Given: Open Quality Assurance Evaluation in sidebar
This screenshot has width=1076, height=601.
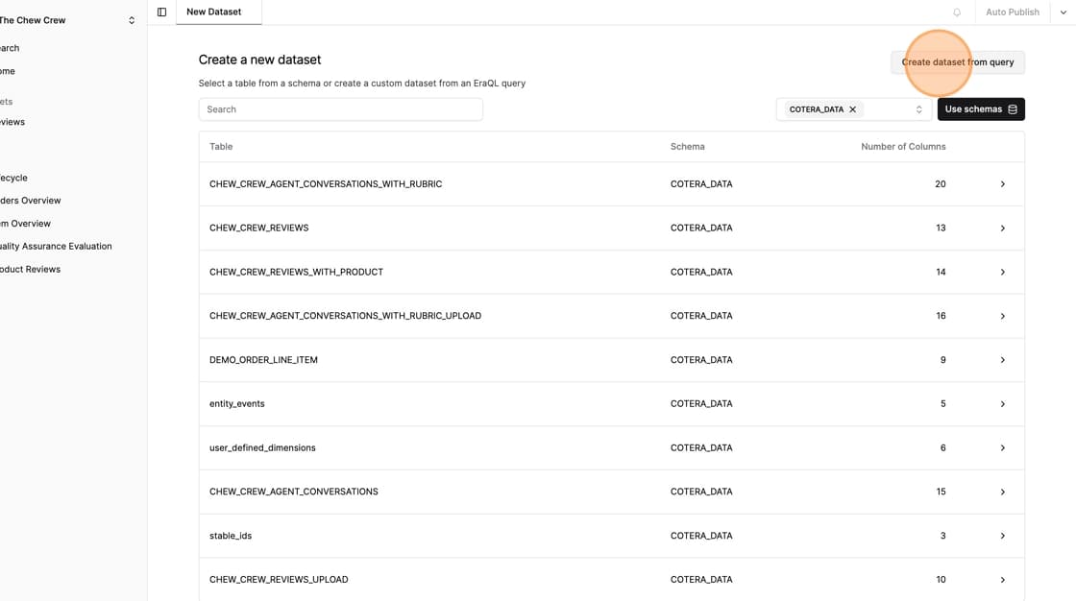Looking at the screenshot, I should coord(56,247).
